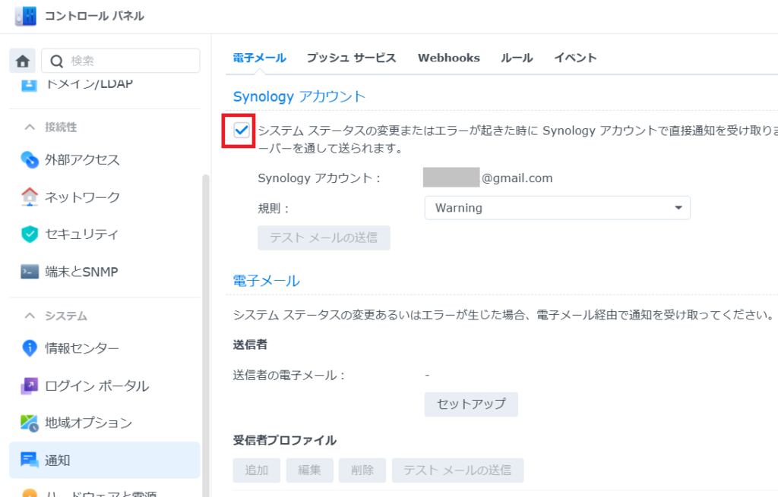Uncheck Synology アカウント notification checkbox
This screenshot has height=497, width=778.
(241, 131)
